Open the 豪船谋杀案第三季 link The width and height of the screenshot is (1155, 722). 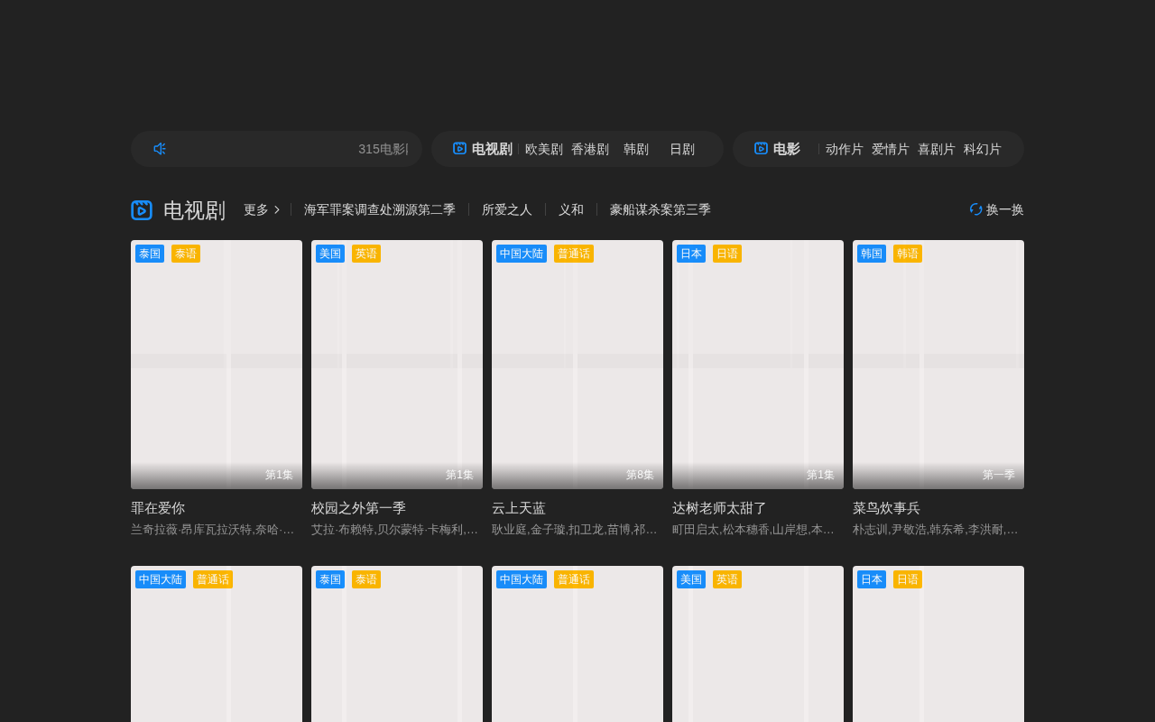click(x=661, y=209)
